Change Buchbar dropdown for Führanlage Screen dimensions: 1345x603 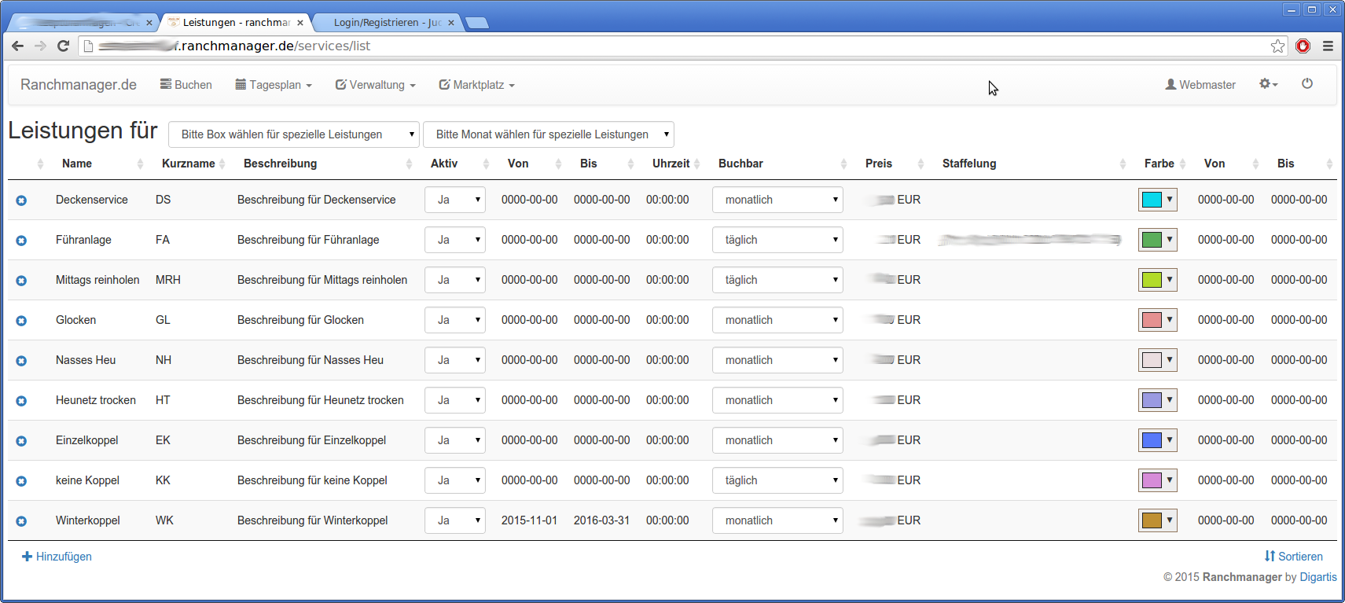777,240
